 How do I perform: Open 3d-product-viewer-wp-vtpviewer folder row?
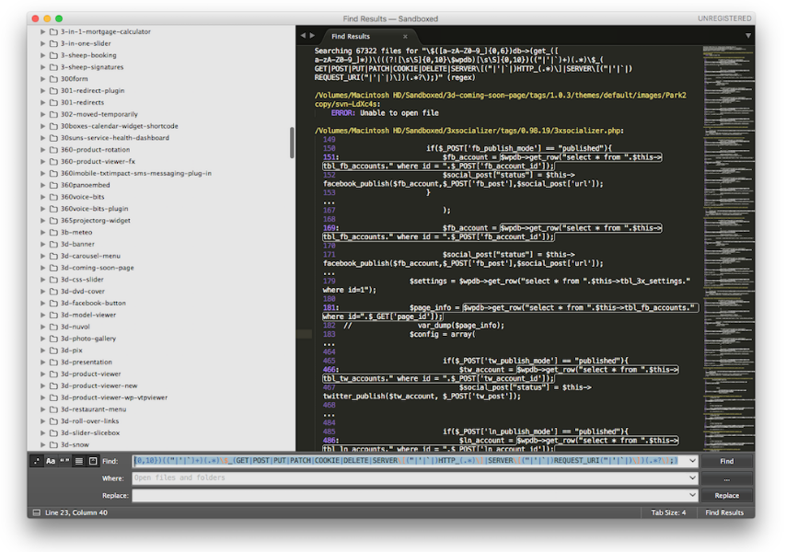160,397
